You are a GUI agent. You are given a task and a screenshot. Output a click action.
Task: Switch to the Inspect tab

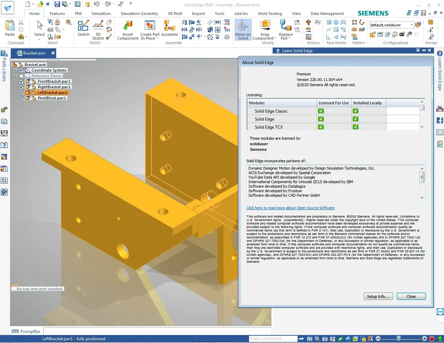tap(198, 14)
